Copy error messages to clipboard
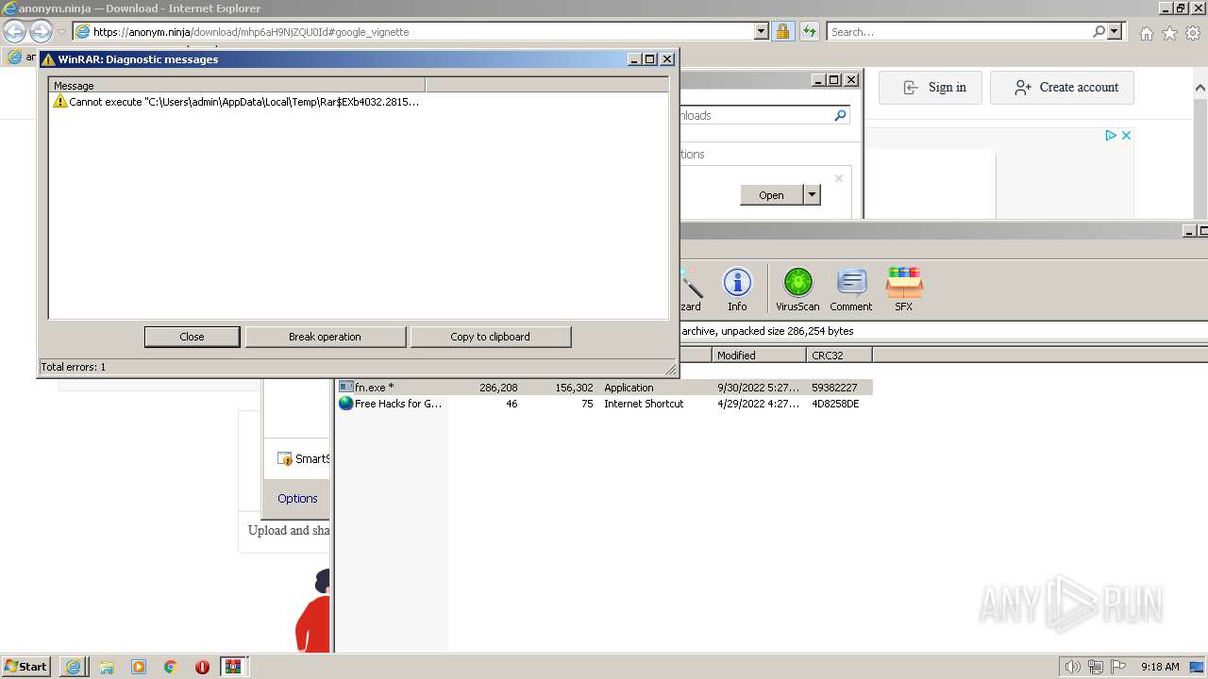 490,337
